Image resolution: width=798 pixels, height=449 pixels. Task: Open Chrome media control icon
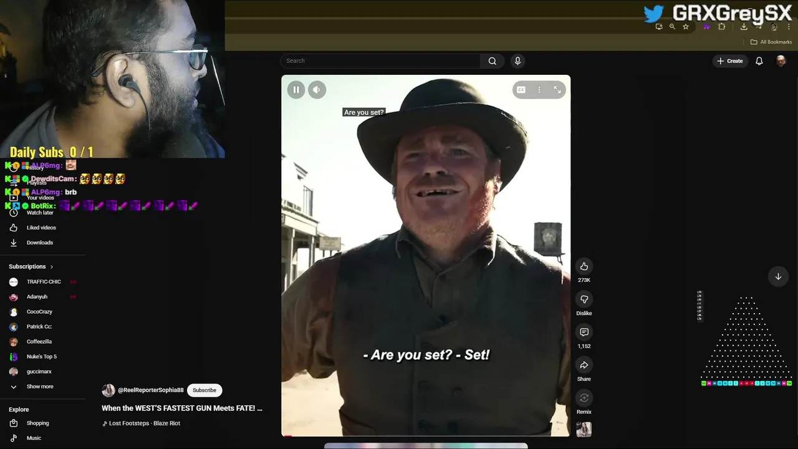click(759, 27)
